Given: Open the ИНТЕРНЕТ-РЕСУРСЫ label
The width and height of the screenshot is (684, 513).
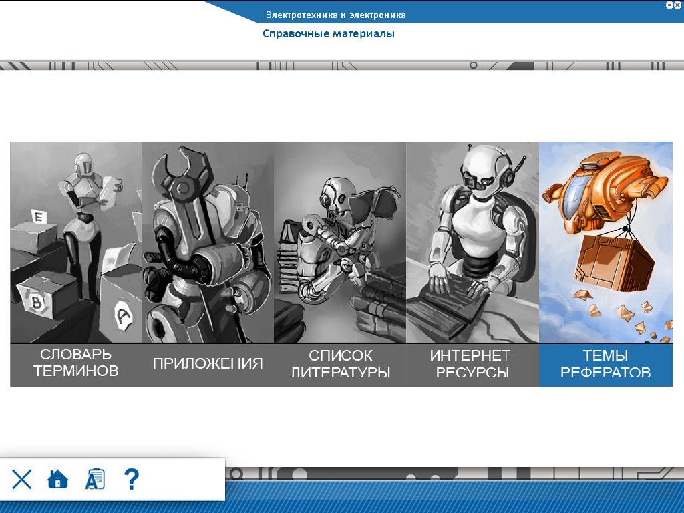Looking at the screenshot, I should [472, 364].
